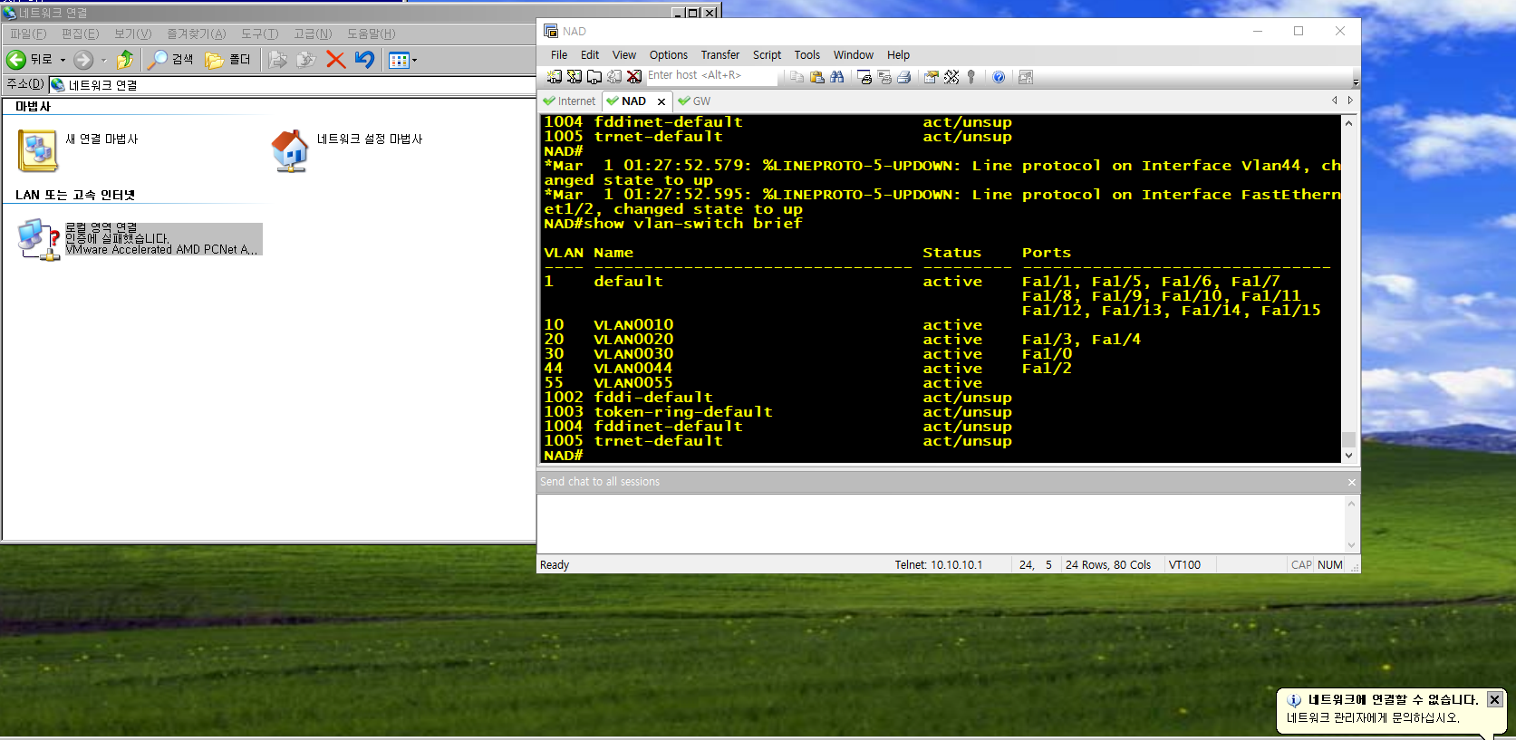Select the Local Area Connection adapter icon

[38, 240]
